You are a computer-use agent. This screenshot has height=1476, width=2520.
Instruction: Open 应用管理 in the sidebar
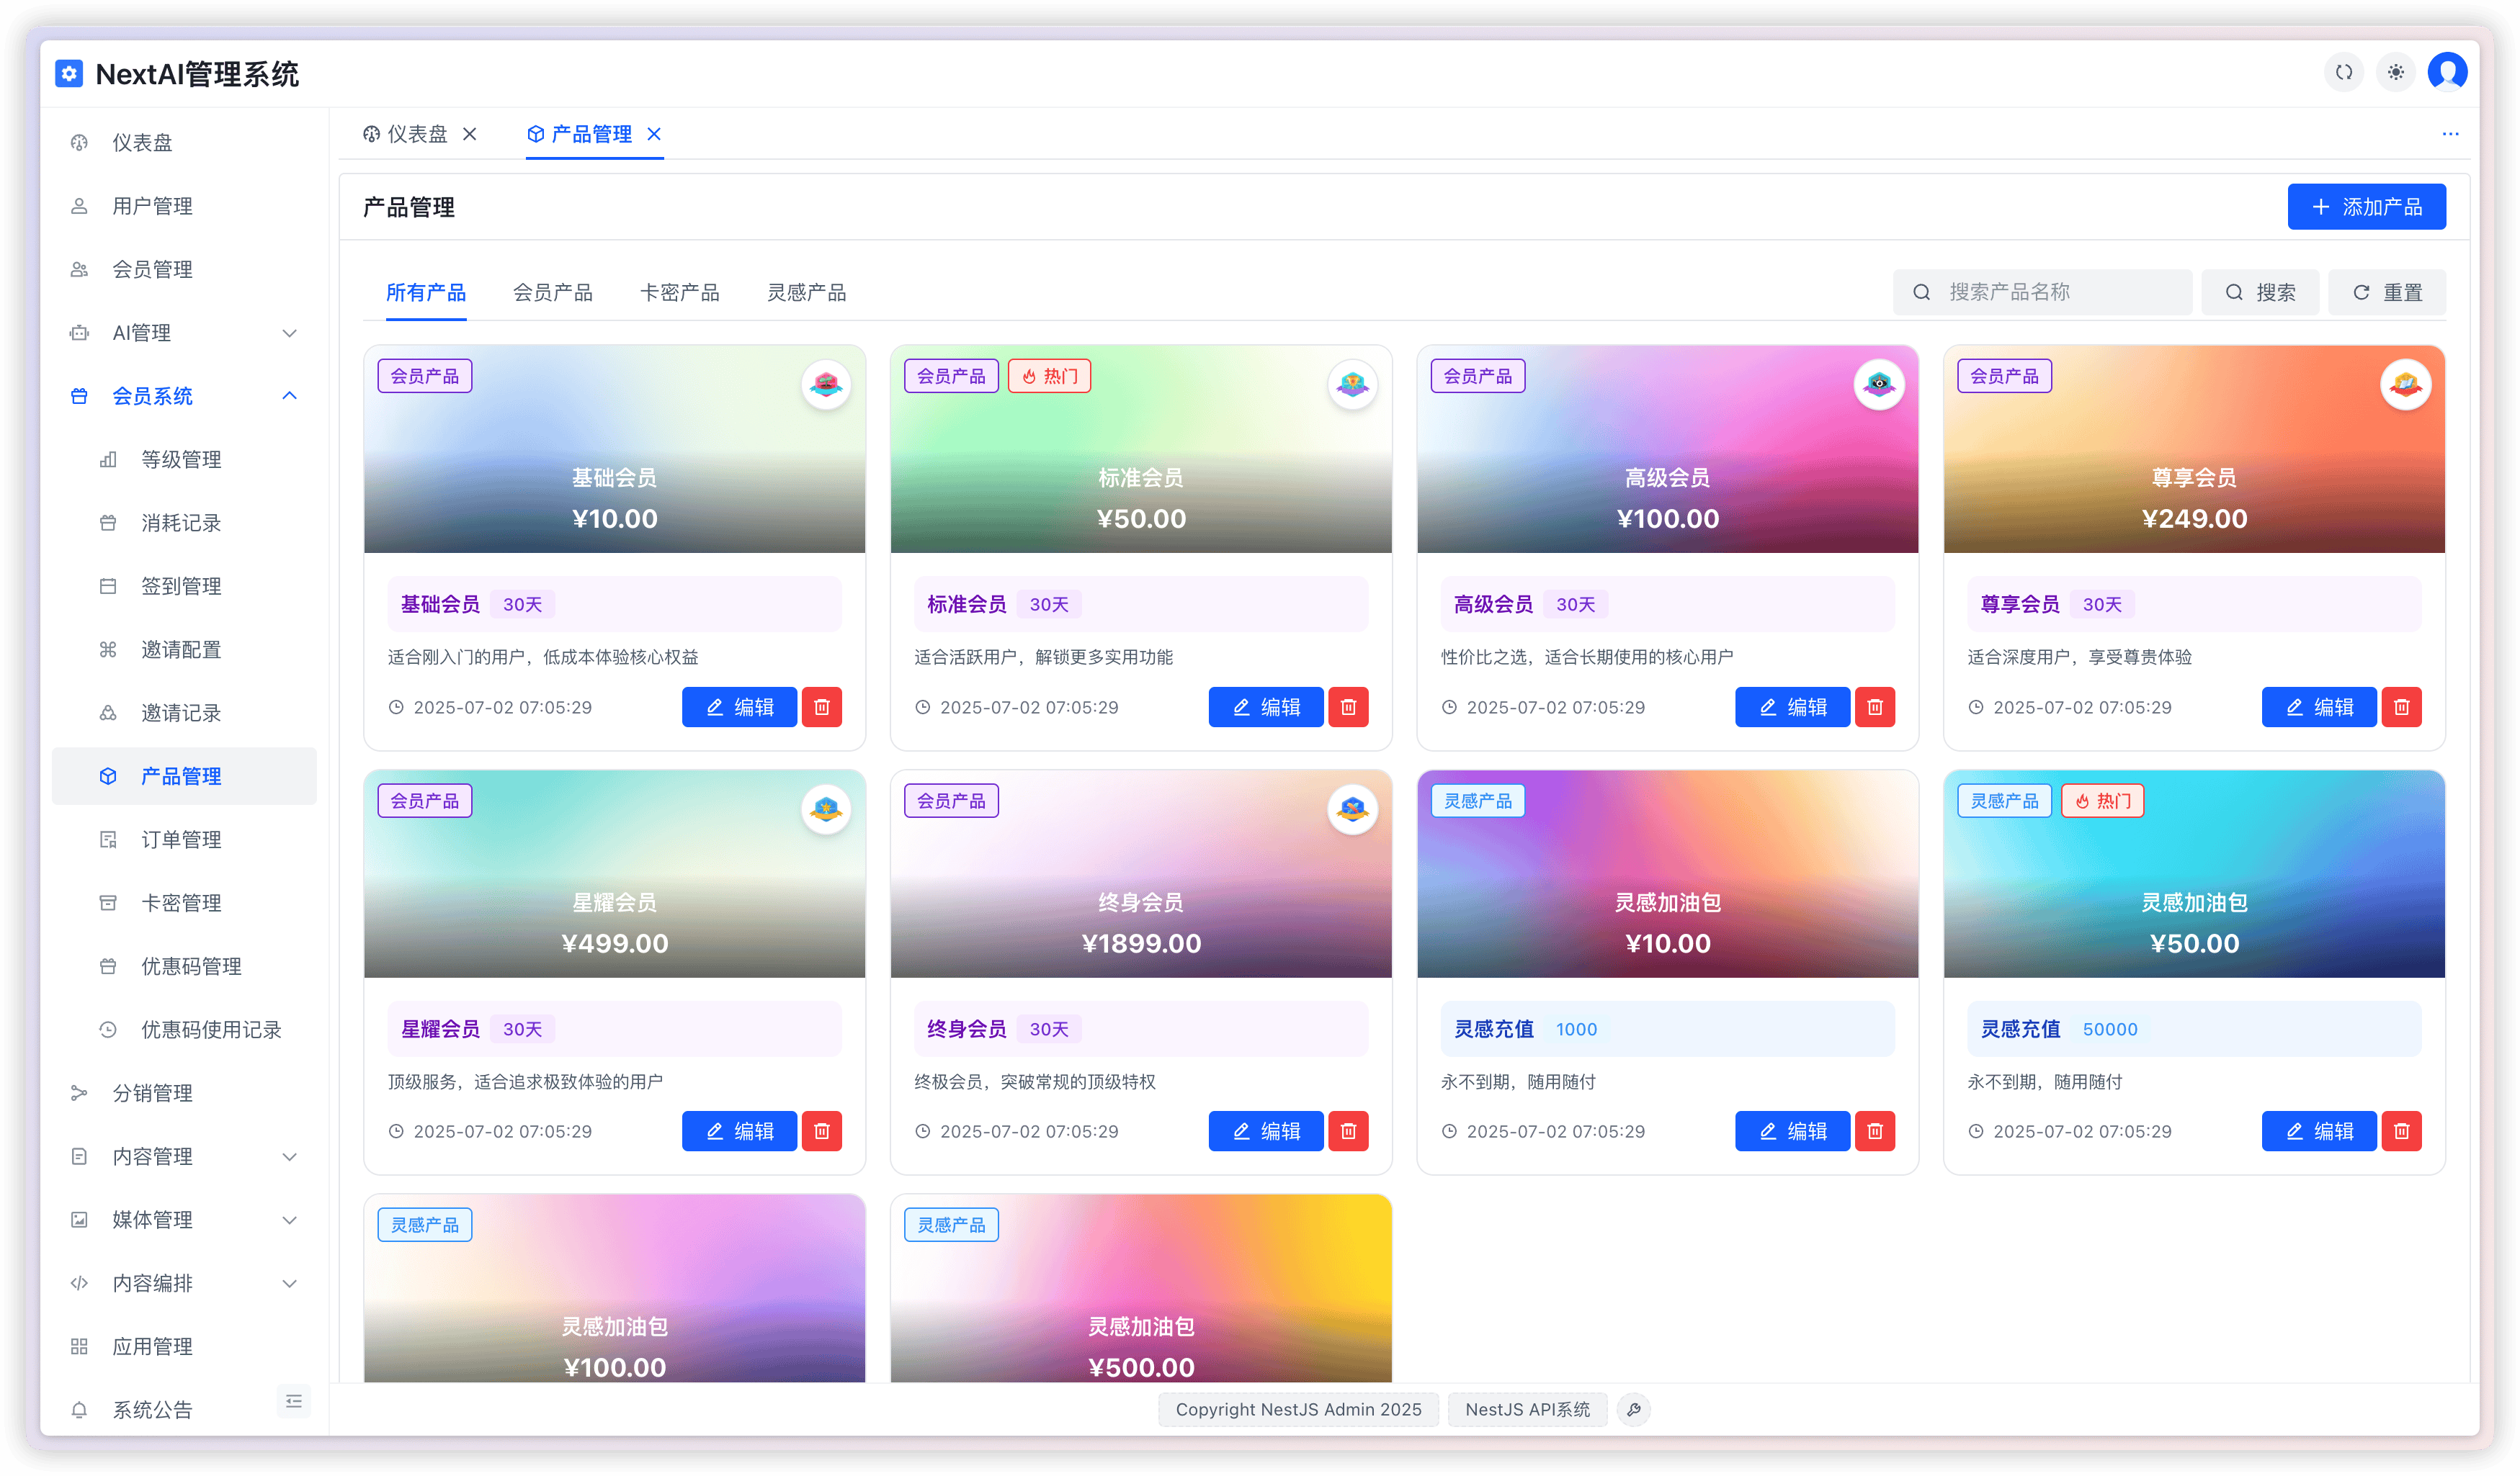tap(184, 1346)
